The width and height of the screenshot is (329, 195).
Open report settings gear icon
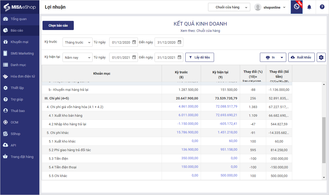click(321, 57)
